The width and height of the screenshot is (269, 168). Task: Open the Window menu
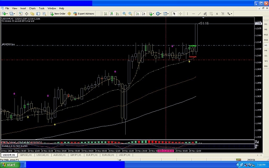(52, 9)
